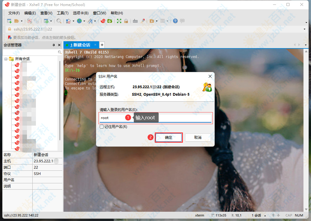The width and height of the screenshot is (311, 221).
Task: Click the New session toolbar icon
Action: [9, 21]
